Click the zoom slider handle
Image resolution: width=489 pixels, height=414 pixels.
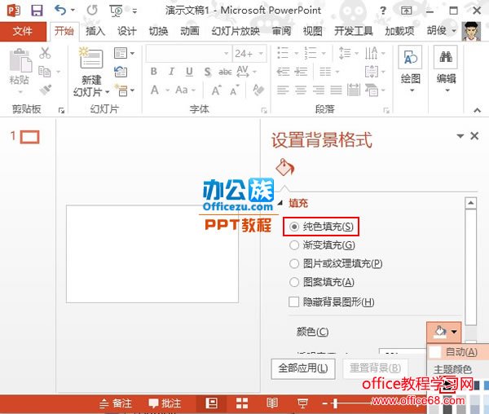coord(335,403)
